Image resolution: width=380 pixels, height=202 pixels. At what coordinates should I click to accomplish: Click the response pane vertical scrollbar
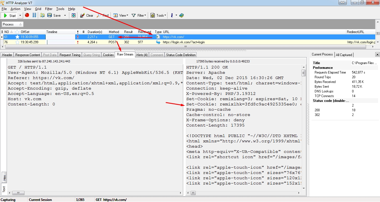tap(304, 128)
